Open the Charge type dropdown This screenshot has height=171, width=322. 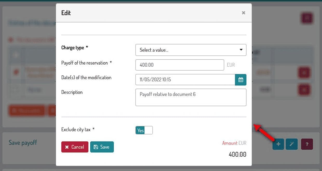click(x=191, y=50)
